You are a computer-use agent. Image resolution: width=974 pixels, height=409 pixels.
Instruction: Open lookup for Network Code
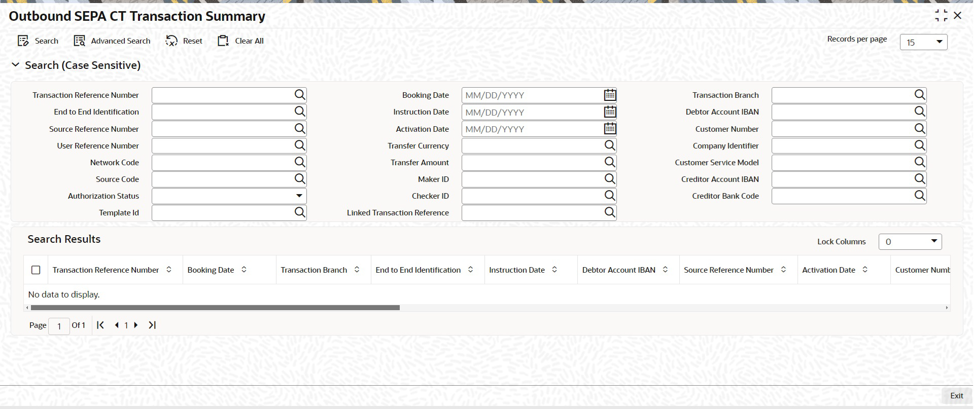pos(300,162)
